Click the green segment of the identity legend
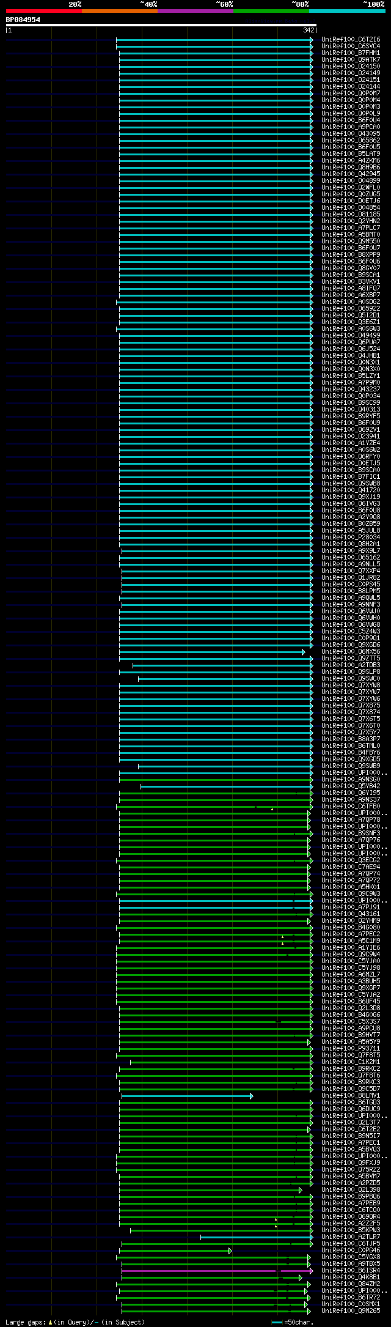391x1327 pixels. click(x=271, y=11)
